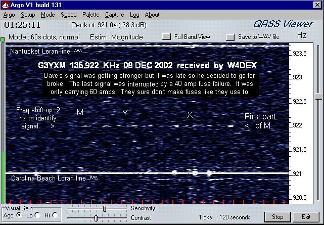Select the Lo visual gain option
324x225 pixels.
37,215
